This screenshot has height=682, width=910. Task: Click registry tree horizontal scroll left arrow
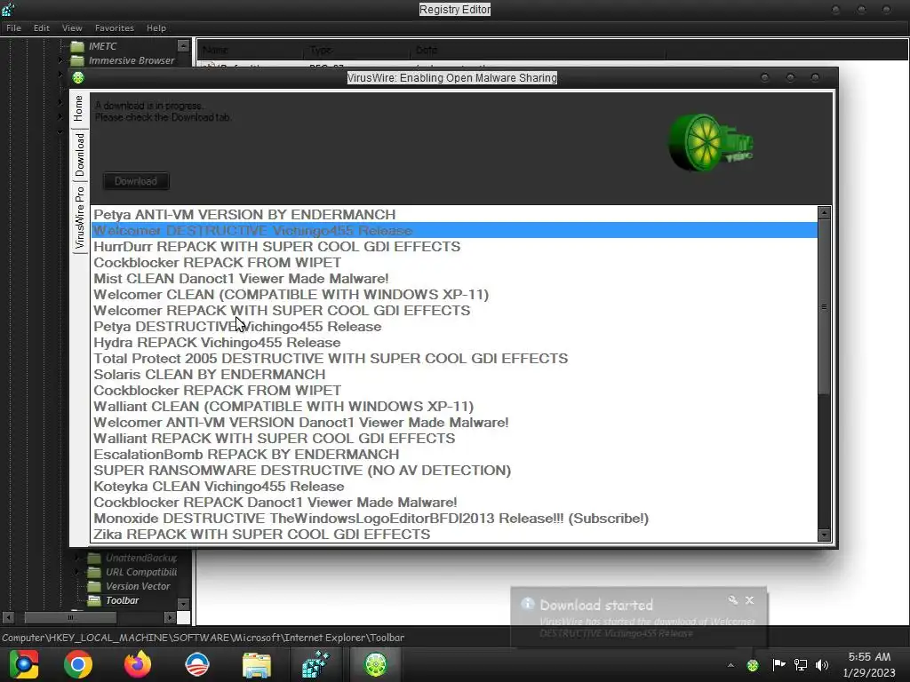point(8,618)
